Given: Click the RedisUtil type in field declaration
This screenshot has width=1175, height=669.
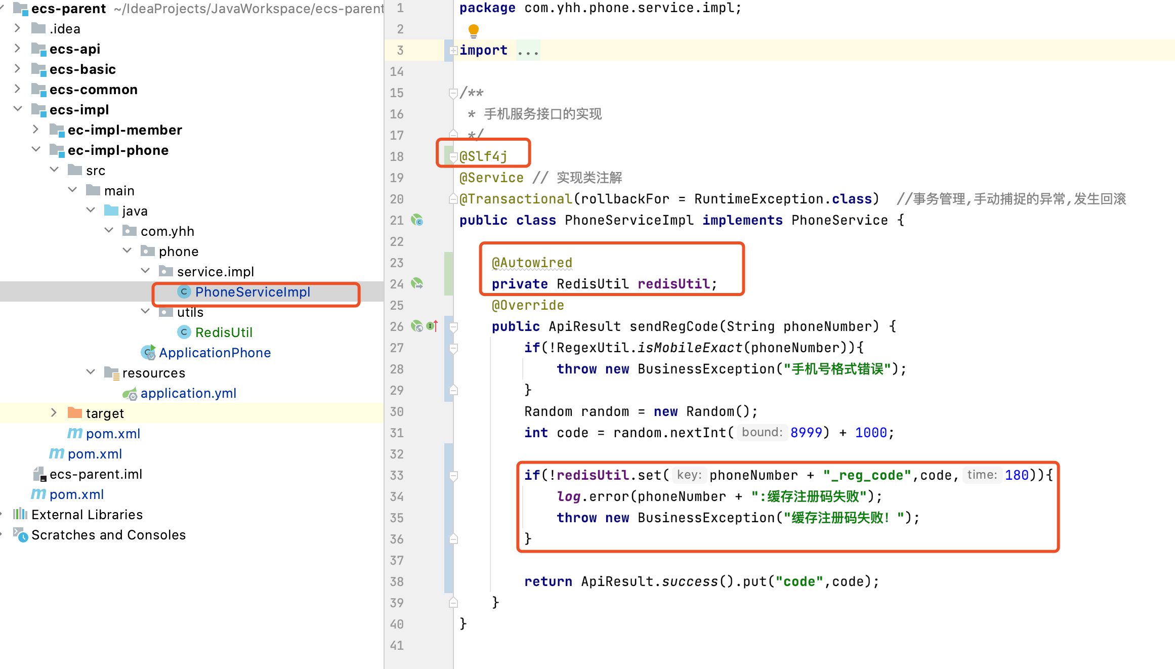Looking at the screenshot, I should tap(592, 284).
